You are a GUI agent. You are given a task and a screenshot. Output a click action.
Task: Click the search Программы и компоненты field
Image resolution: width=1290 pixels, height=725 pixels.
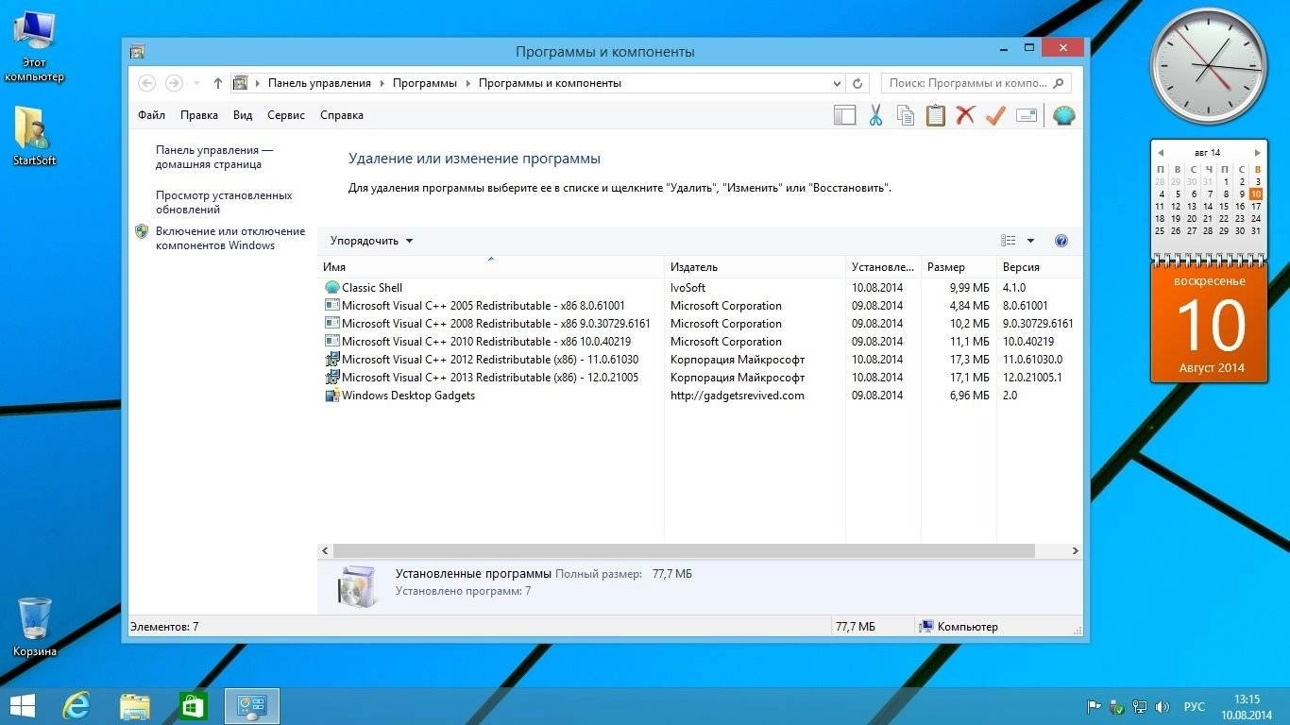(976, 83)
